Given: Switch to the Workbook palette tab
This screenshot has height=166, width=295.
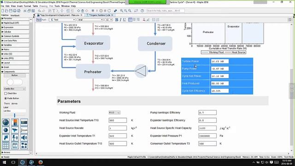Looking at the screenshot, I should (x=15, y=15).
